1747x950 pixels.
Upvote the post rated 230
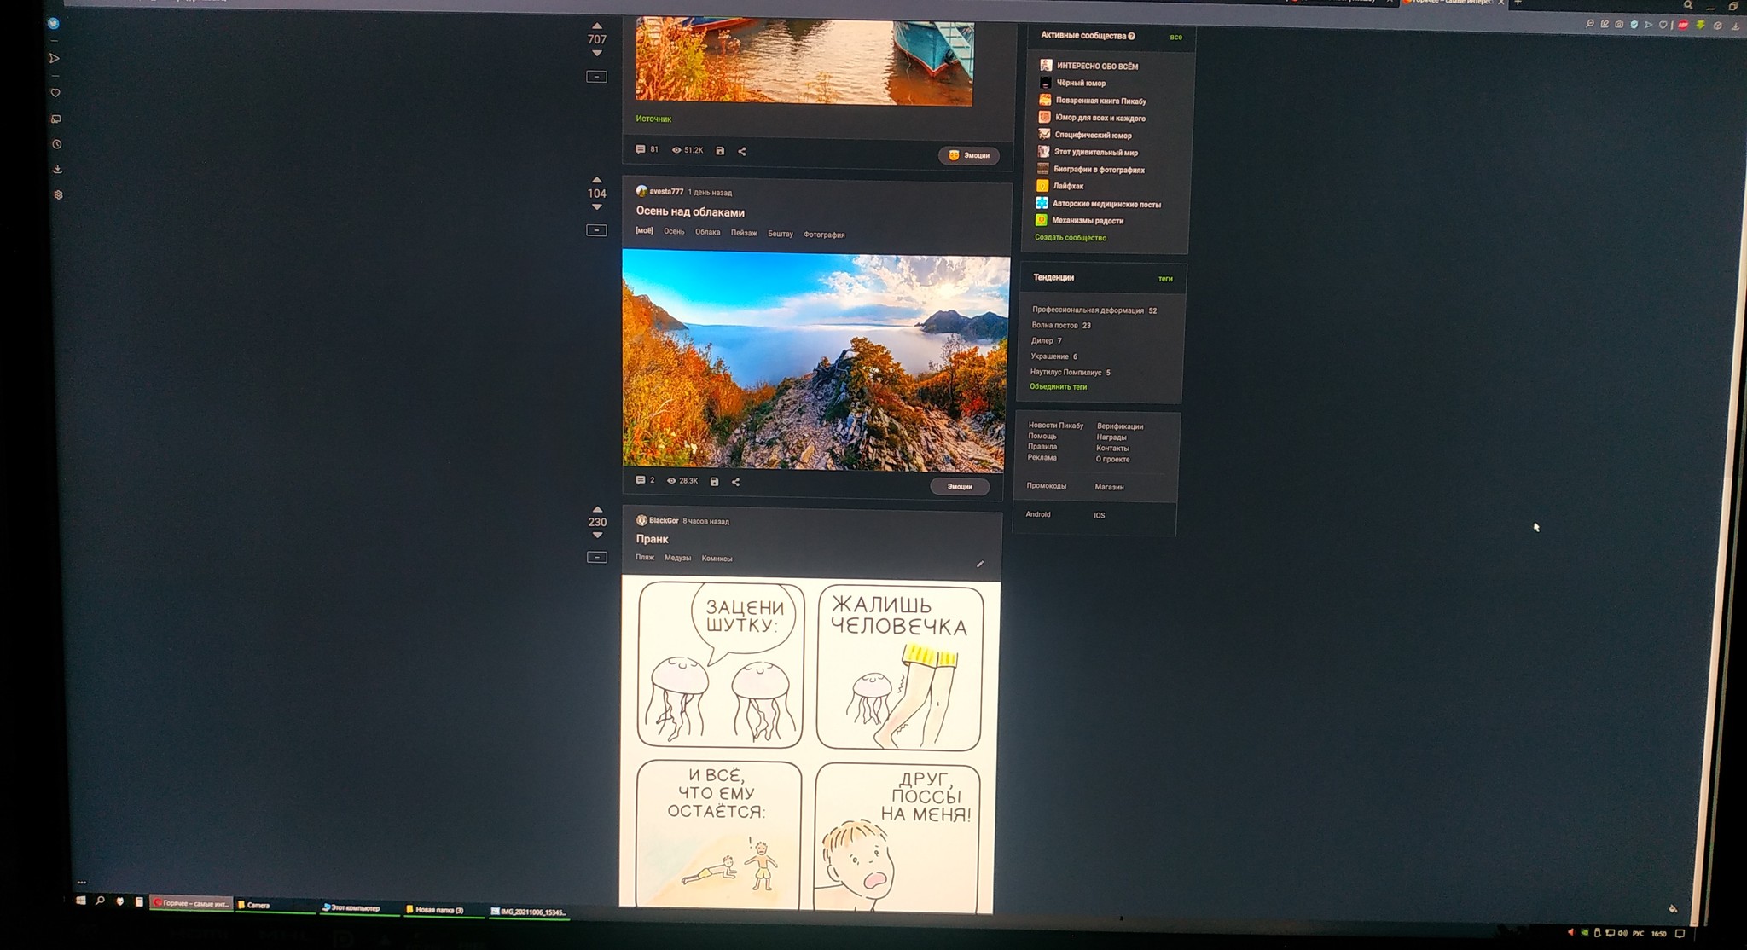[597, 509]
